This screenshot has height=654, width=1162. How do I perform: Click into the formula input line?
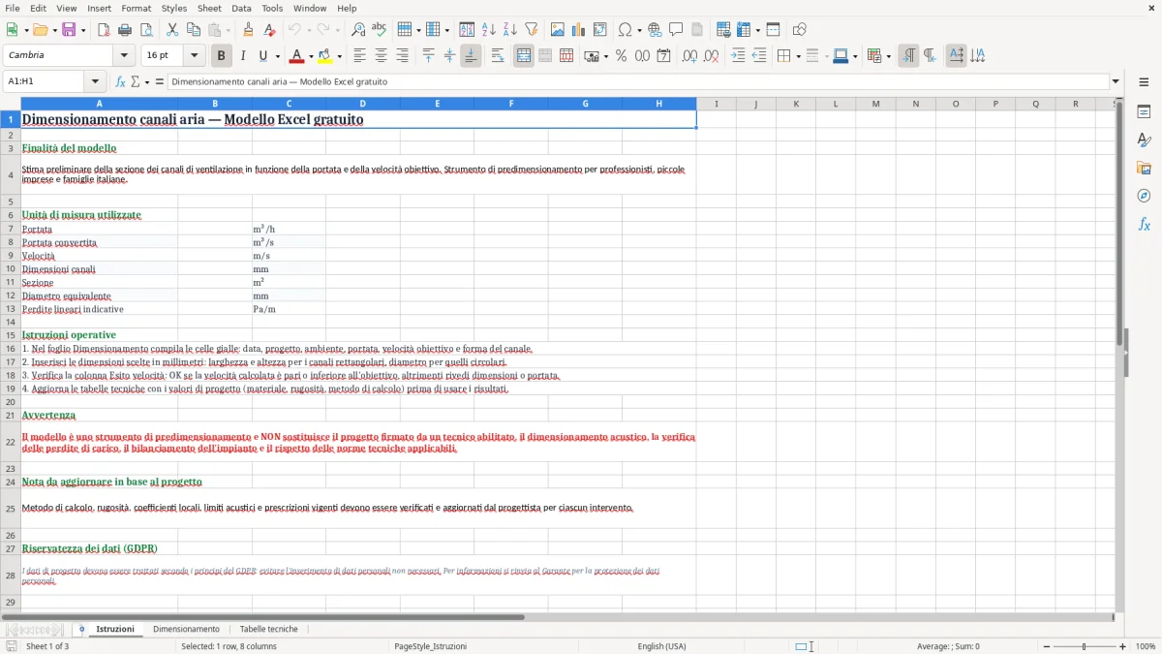(x=637, y=81)
